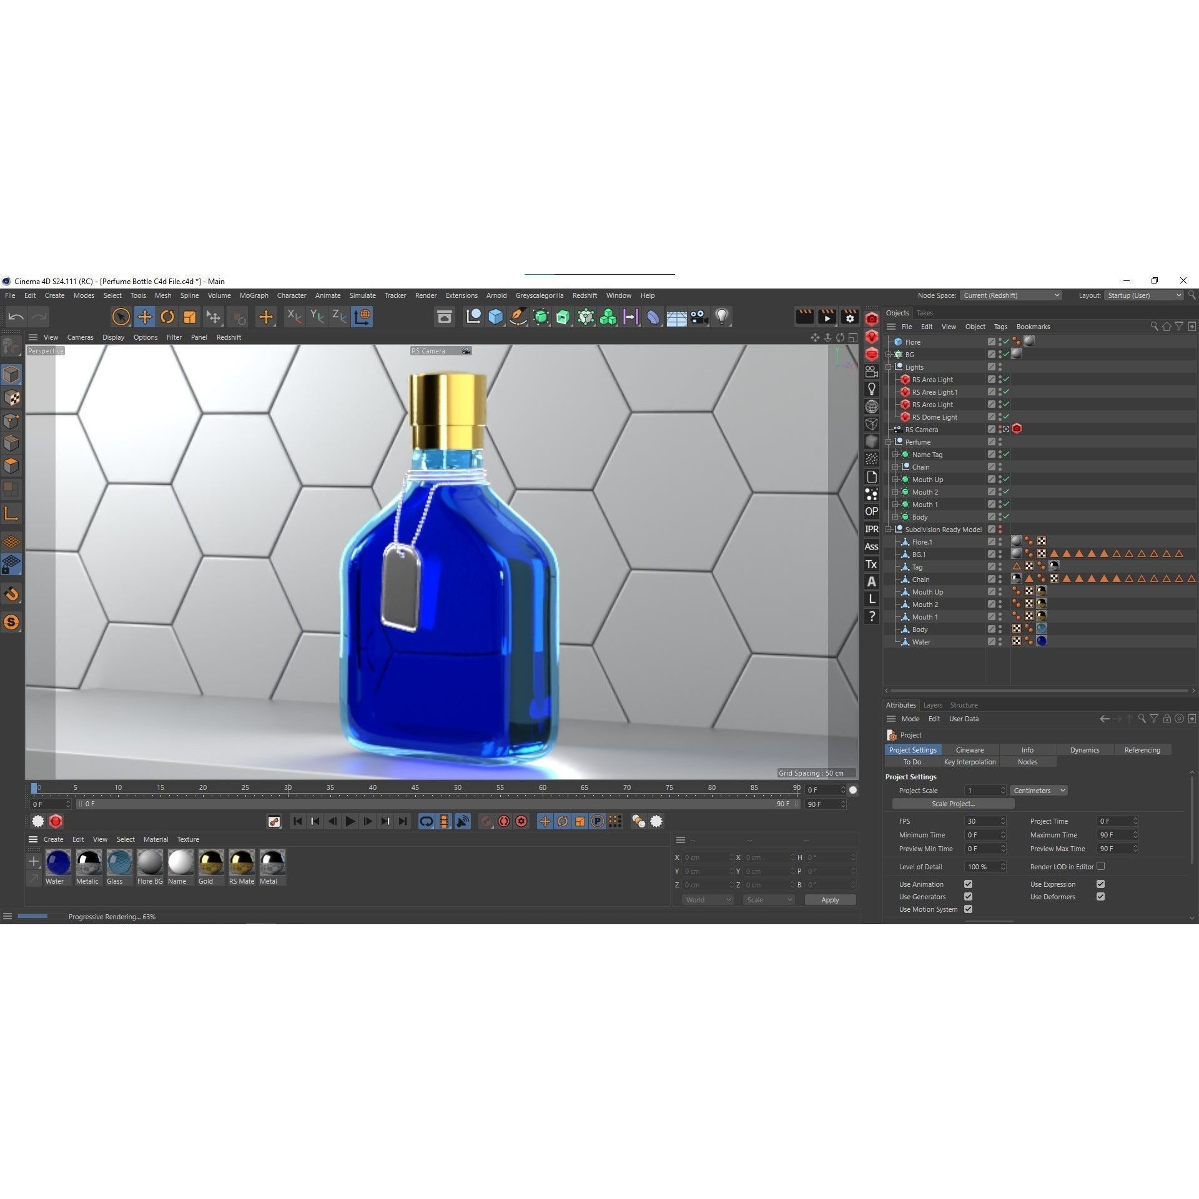Open the Pen spline tool in the toolbar
The image size is (1199, 1199).
click(518, 317)
